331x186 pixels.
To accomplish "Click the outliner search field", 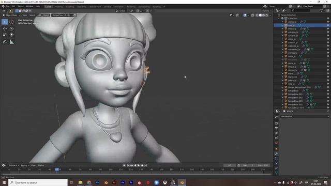I will pyautogui.click(x=300, y=10).
